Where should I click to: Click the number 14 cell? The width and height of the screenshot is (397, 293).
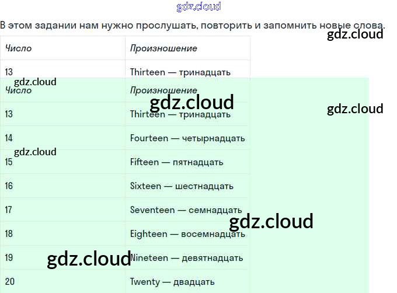pos(9,138)
